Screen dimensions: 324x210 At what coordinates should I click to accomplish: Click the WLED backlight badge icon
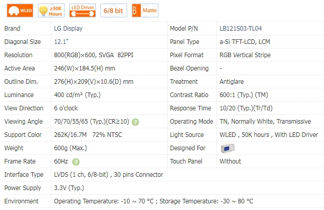[20, 11]
